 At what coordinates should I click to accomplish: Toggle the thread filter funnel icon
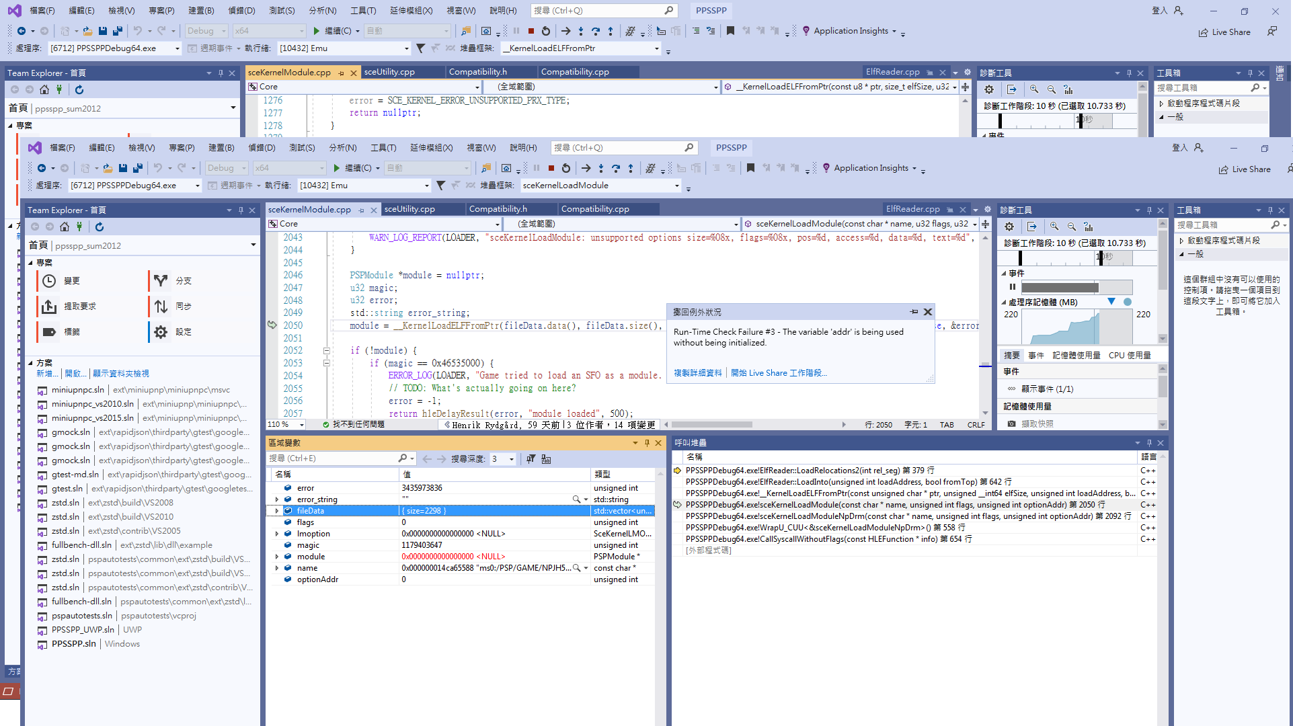440,186
